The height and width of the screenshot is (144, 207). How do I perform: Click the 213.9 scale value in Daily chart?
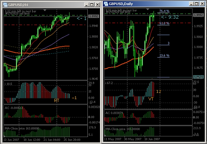[197, 128]
